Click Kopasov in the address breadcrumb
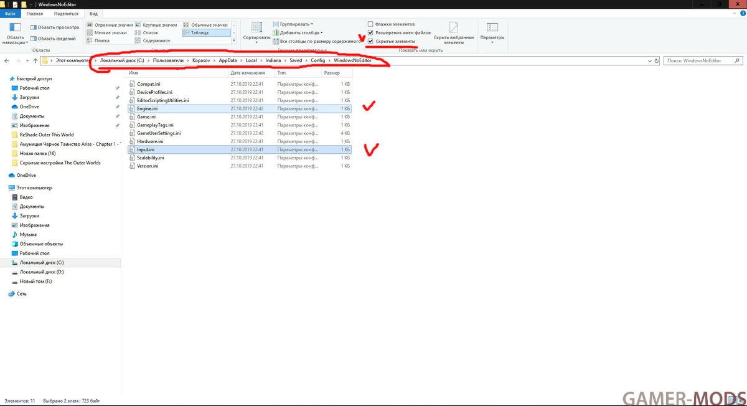The height and width of the screenshot is (406, 747). click(x=201, y=60)
